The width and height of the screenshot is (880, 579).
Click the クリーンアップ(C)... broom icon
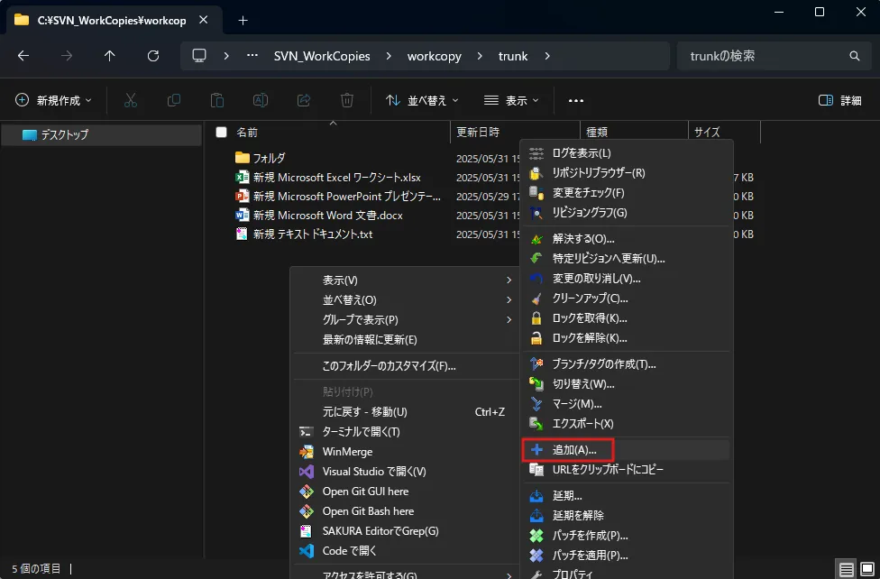click(536, 299)
